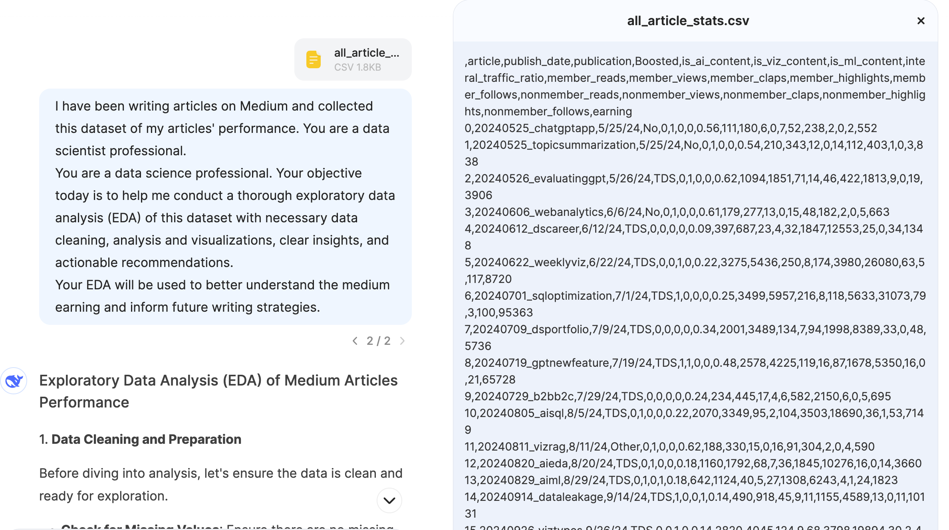Click the 2 / 2 version indicator

[378, 341]
